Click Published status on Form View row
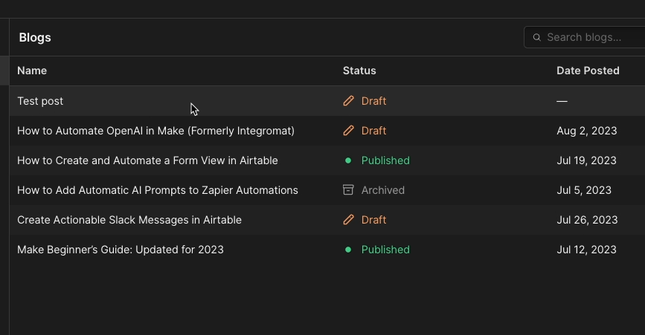 [385, 160]
